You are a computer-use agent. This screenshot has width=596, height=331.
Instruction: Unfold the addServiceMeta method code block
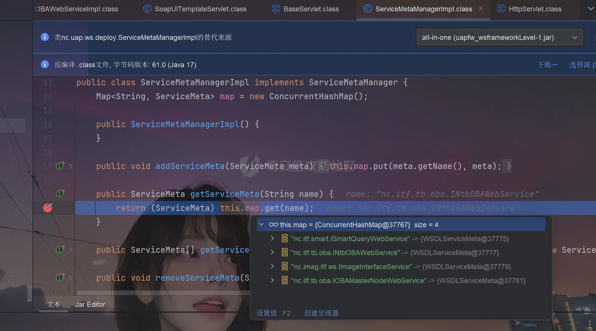click(70, 166)
